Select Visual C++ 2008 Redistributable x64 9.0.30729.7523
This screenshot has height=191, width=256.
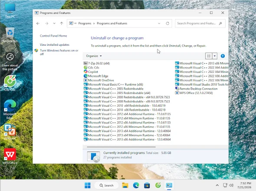127,97
